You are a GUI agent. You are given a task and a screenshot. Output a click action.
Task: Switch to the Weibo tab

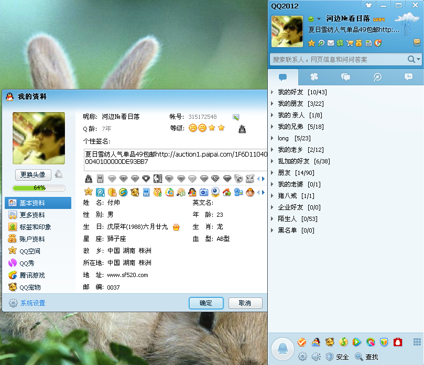[377, 78]
